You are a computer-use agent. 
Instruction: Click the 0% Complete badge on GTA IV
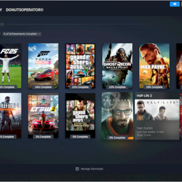click(x=80, y=136)
